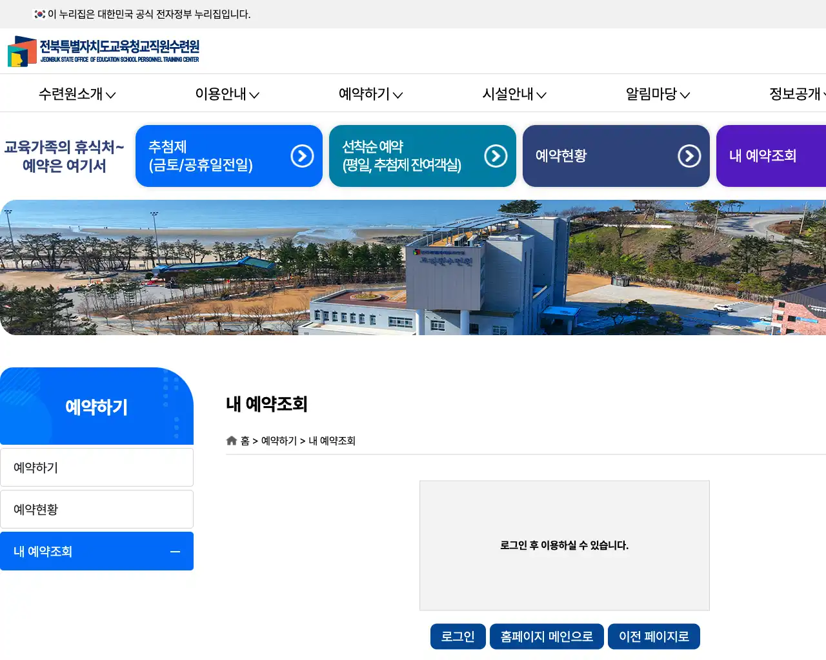
Task: Collapse the 내 예약조회 sidebar minus icon
Action: click(x=175, y=552)
